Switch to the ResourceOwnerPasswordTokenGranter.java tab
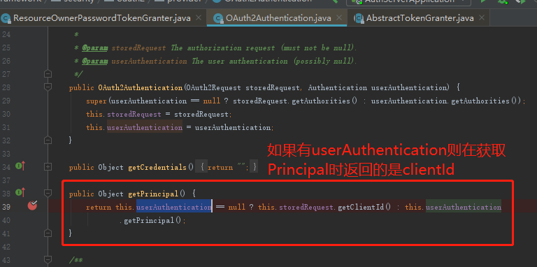This screenshot has height=267, width=537. (101, 18)
